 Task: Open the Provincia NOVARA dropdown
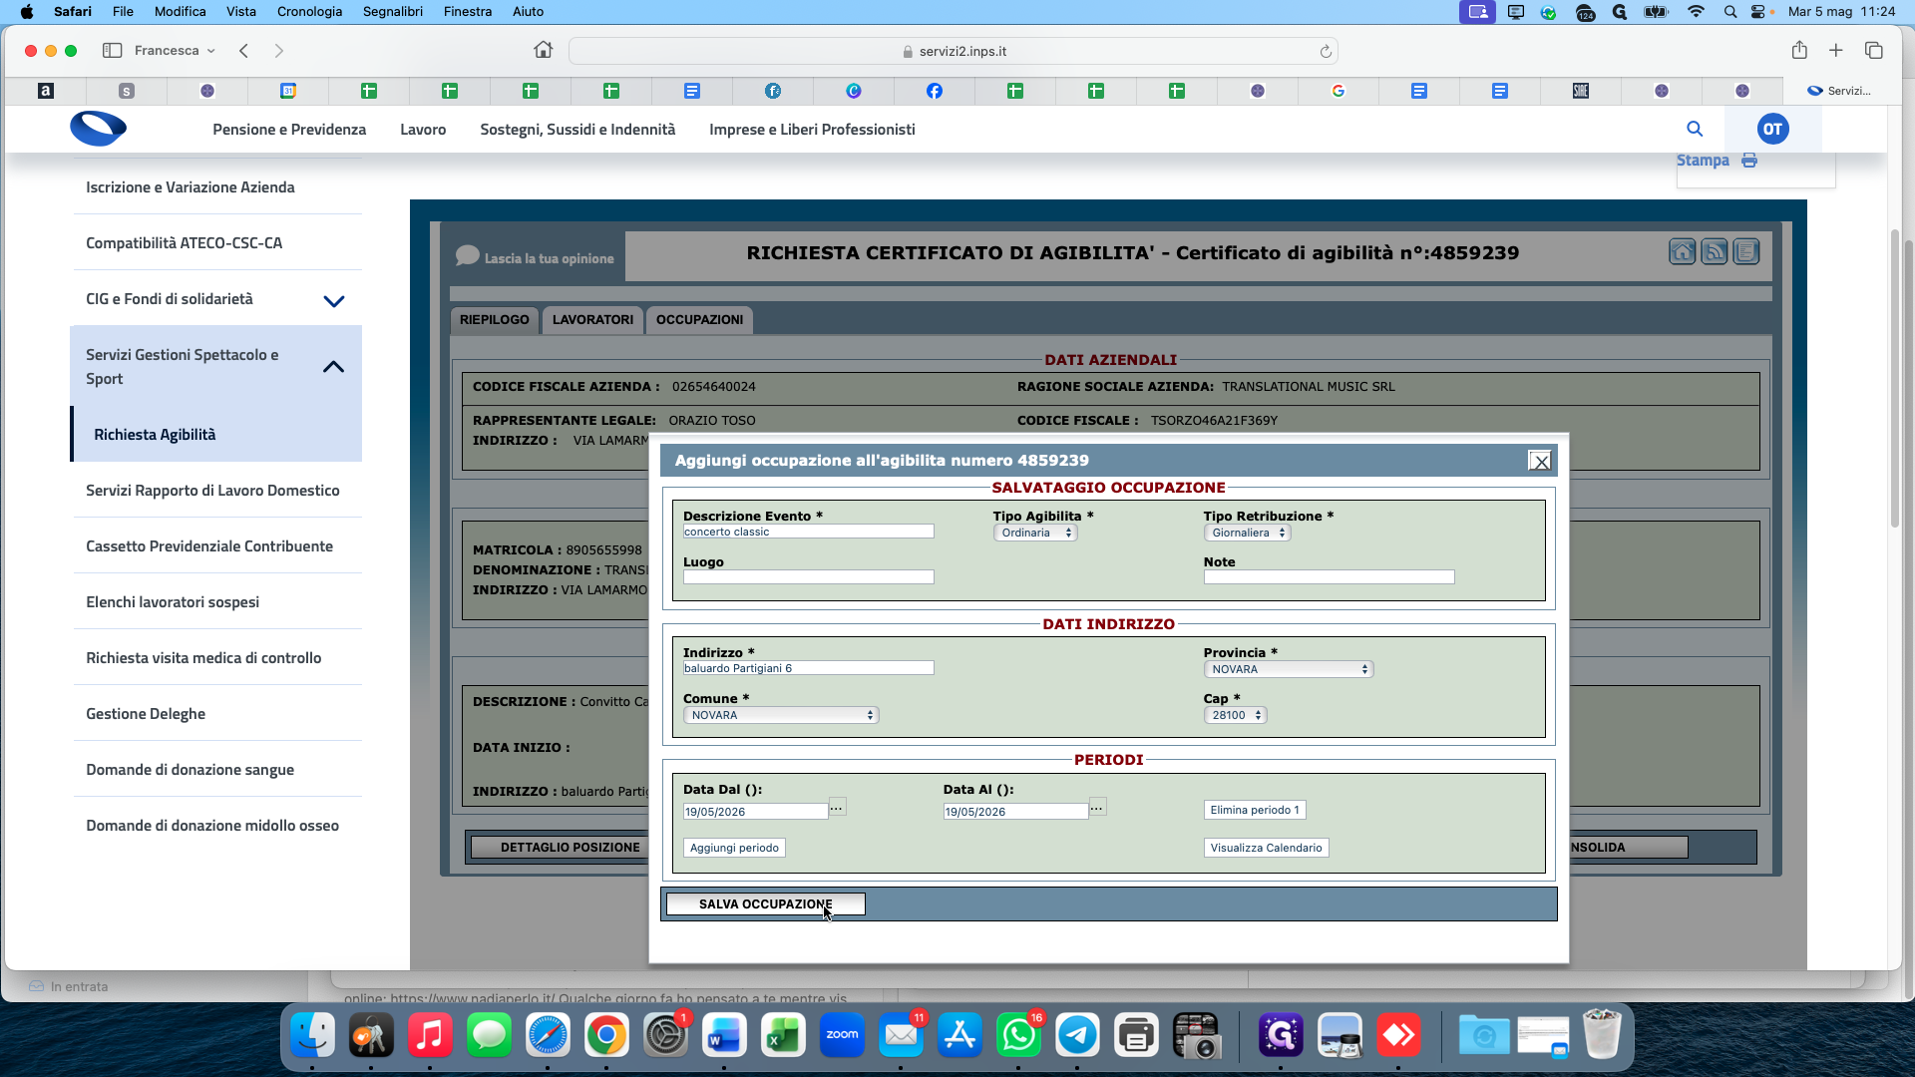point(1288,670)
